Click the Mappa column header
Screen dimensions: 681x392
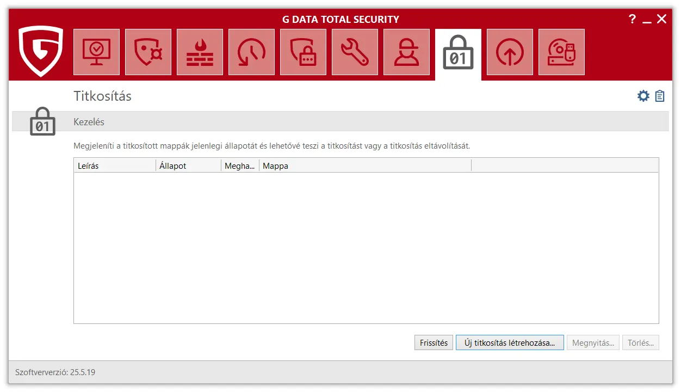pos(364,166)
